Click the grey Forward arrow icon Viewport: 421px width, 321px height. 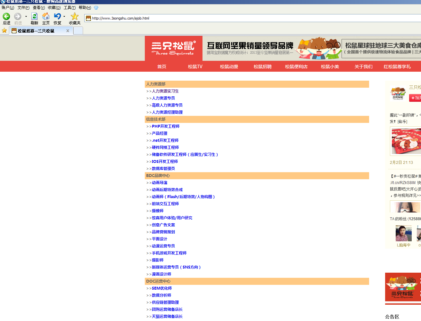[18, 16]
